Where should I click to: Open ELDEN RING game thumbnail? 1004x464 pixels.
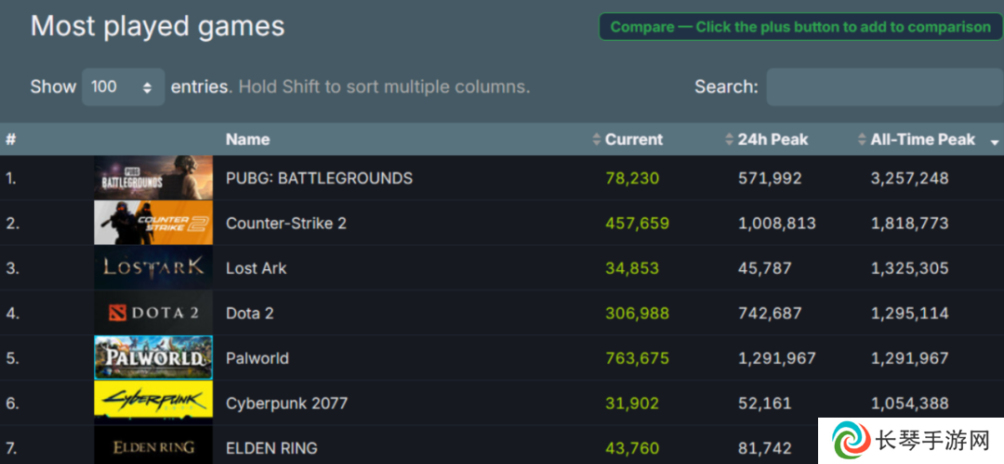tap(153, 445)
